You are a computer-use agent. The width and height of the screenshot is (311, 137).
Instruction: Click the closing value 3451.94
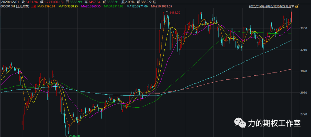[x=32, y=2]
